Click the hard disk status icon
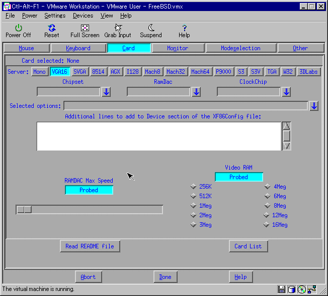 tap(291, 289)
